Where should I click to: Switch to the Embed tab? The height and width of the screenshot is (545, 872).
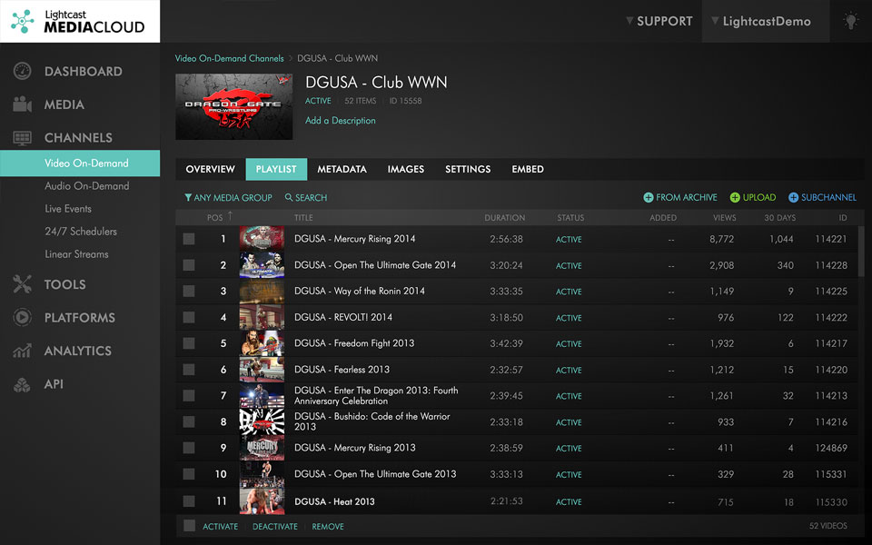click(528, 169)
